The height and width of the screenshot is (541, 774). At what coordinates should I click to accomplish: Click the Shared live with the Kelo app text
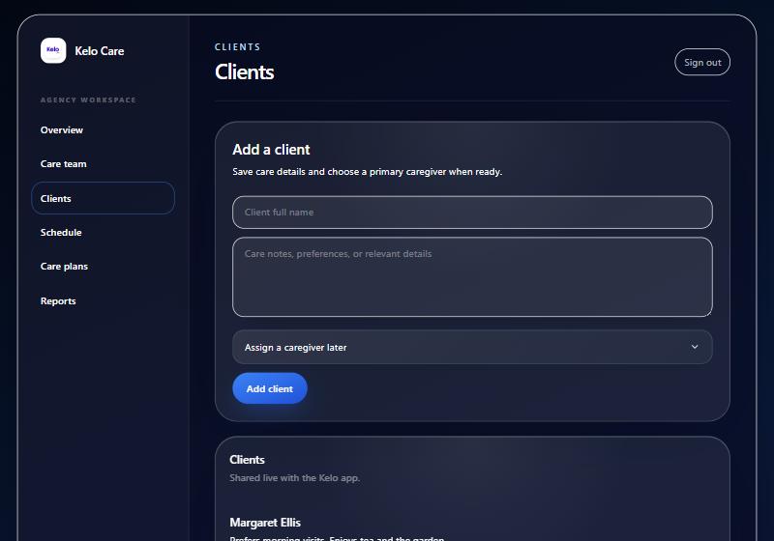(x=295, y=478)
